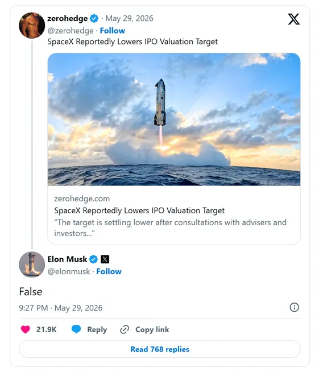
Task: Follow the zerohedge account
Action: click(113, 31)
